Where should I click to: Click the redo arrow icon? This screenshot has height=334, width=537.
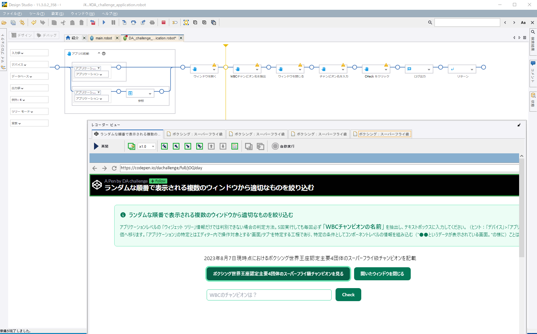[42, 22]
